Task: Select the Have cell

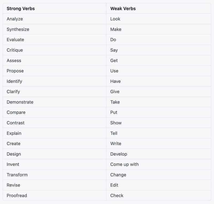Action: (115, 81)
